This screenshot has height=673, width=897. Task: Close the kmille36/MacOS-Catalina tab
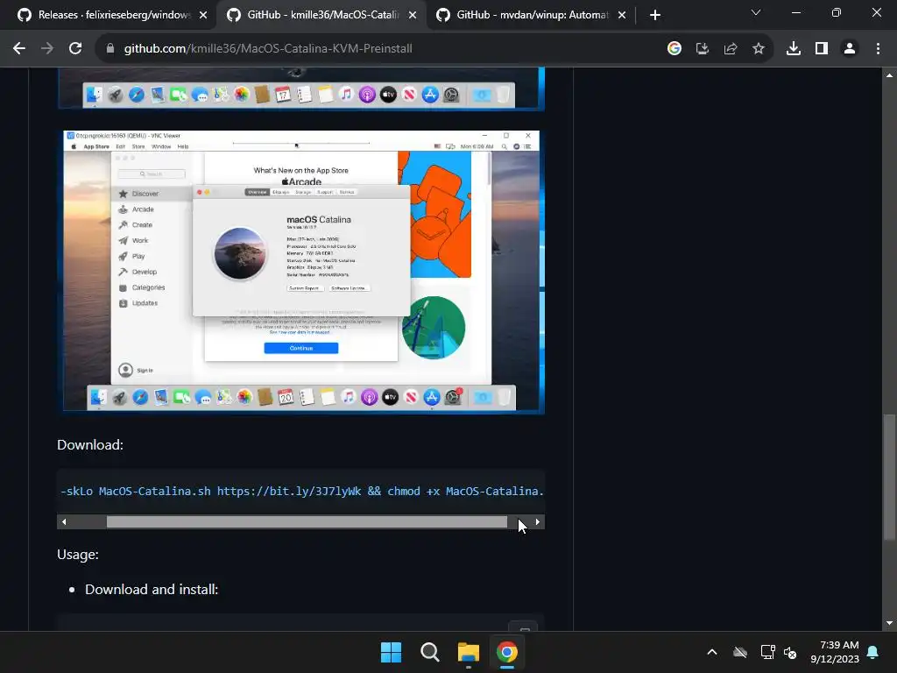(x=413, y=16)
